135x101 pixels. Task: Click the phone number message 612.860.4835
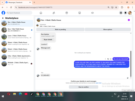45,75
